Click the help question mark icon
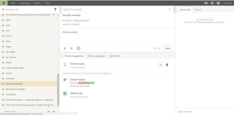Image resolution: width=234 pixels, height=115 pixels. [218, 3]
